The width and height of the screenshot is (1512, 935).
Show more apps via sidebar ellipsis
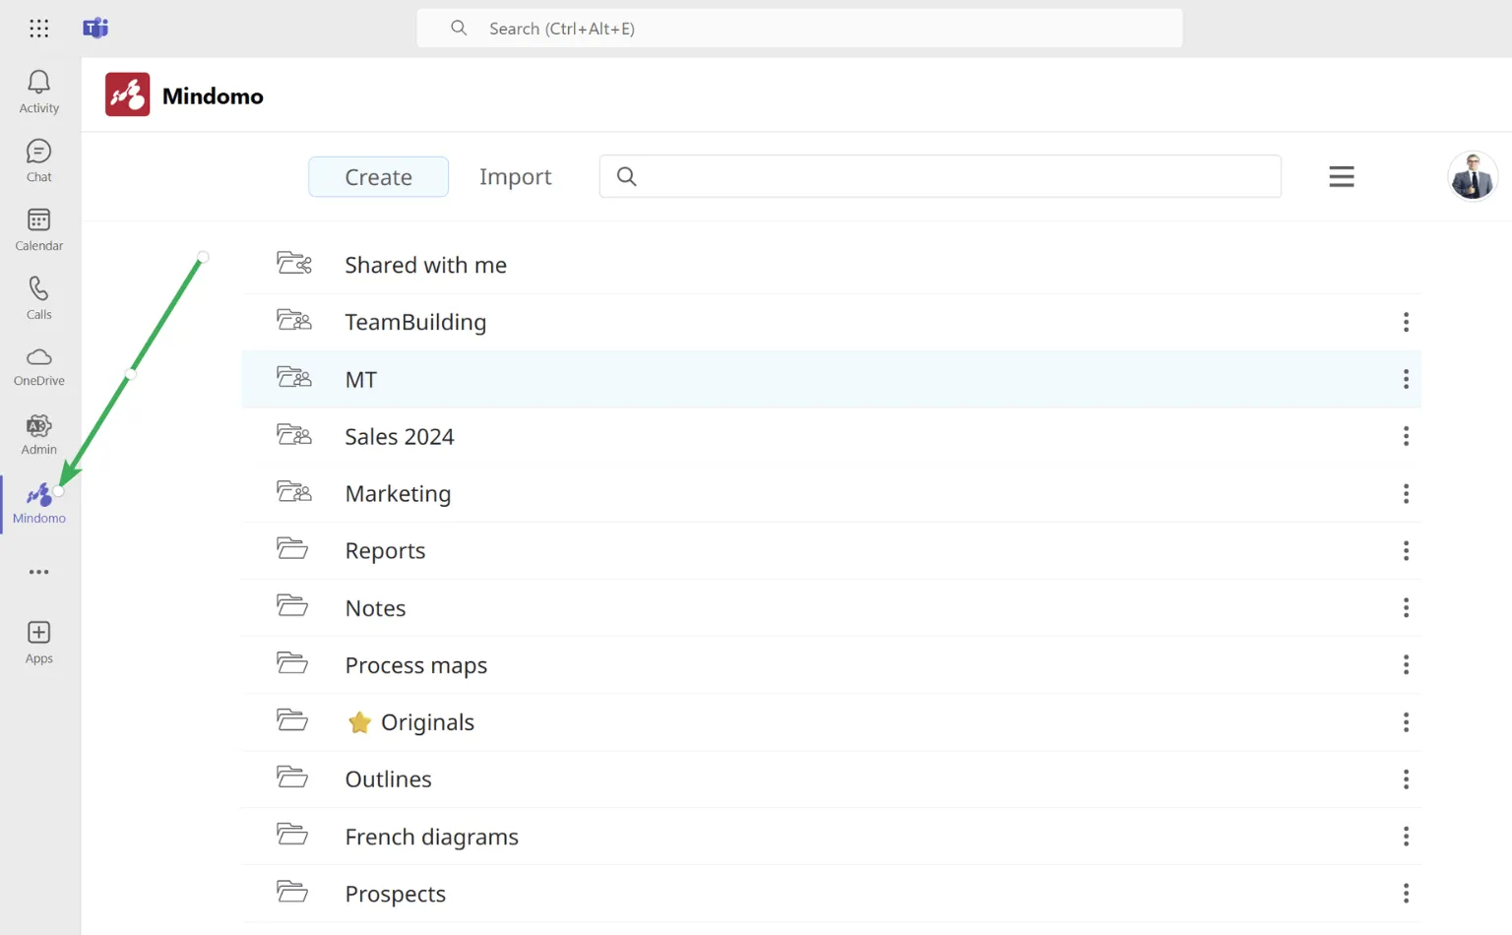click(39, 572)
